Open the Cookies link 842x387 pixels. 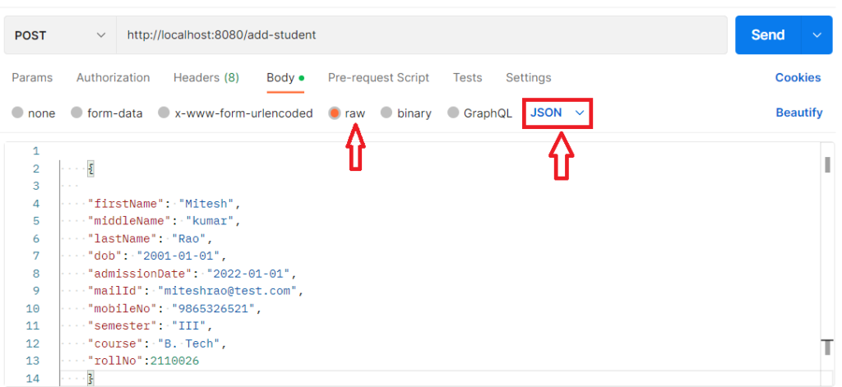pos(798,78)
